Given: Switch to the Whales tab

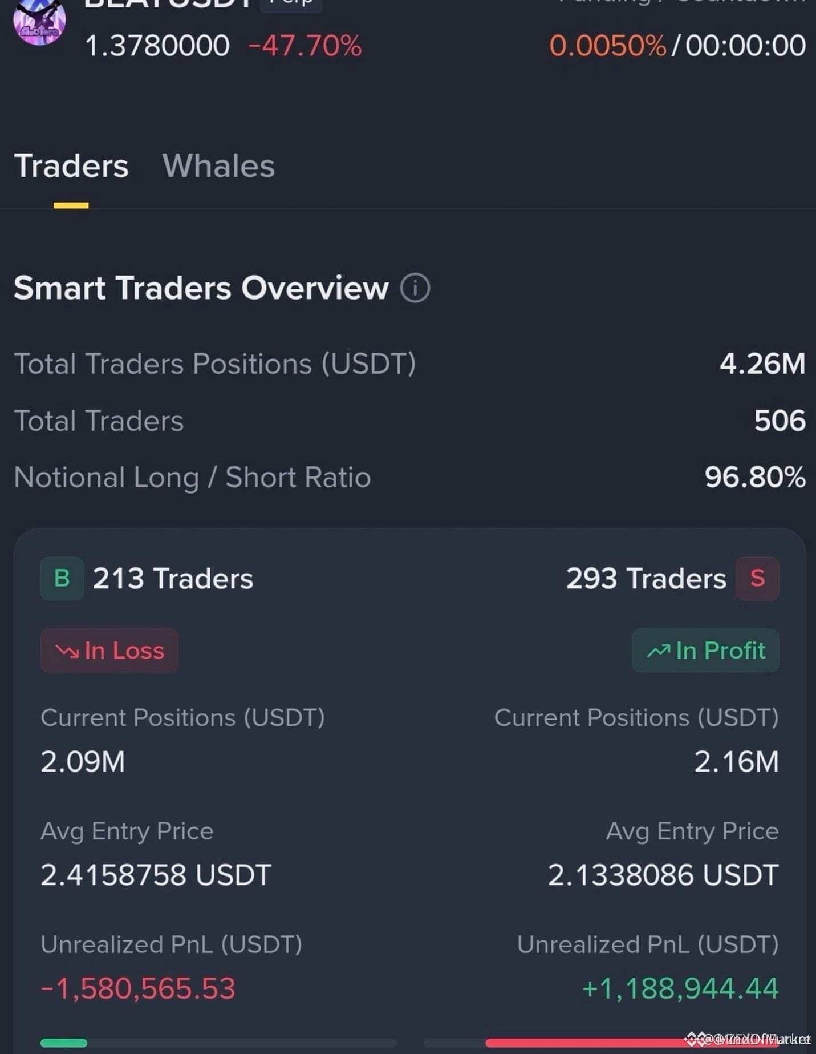Looking at the screenshot, I should [x=218, y=166].
